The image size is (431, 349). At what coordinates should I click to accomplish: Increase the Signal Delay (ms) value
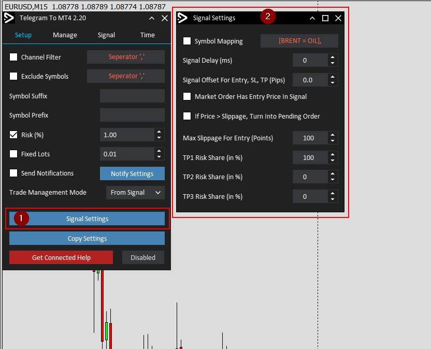pyautogui.click(x=333, y=57)
